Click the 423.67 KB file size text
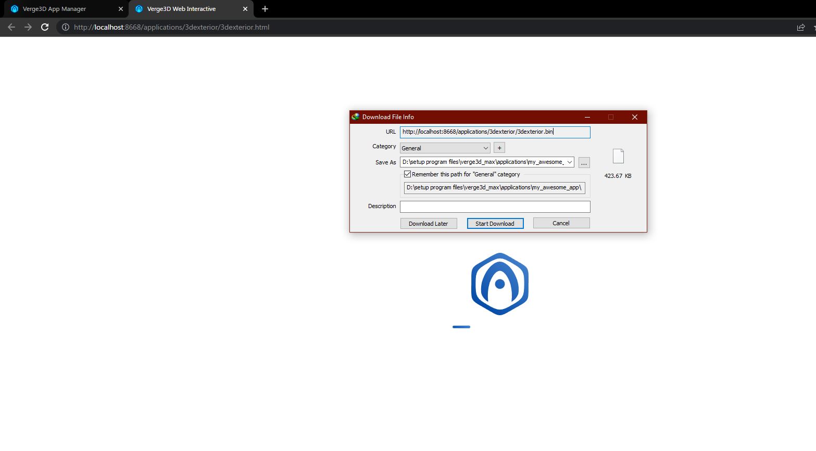The height and width of the screenshot is (451, 816). tap(618, 176)
